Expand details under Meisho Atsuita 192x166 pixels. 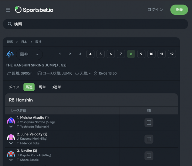pos(11,127)
